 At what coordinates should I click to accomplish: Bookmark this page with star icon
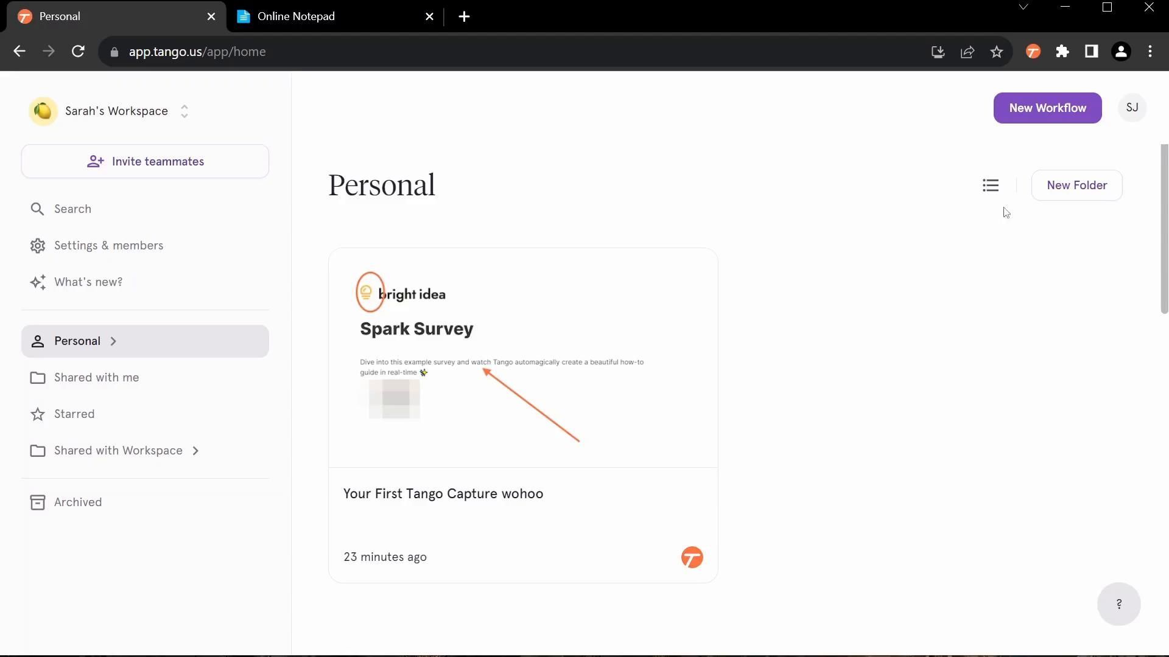click(997, 52)
